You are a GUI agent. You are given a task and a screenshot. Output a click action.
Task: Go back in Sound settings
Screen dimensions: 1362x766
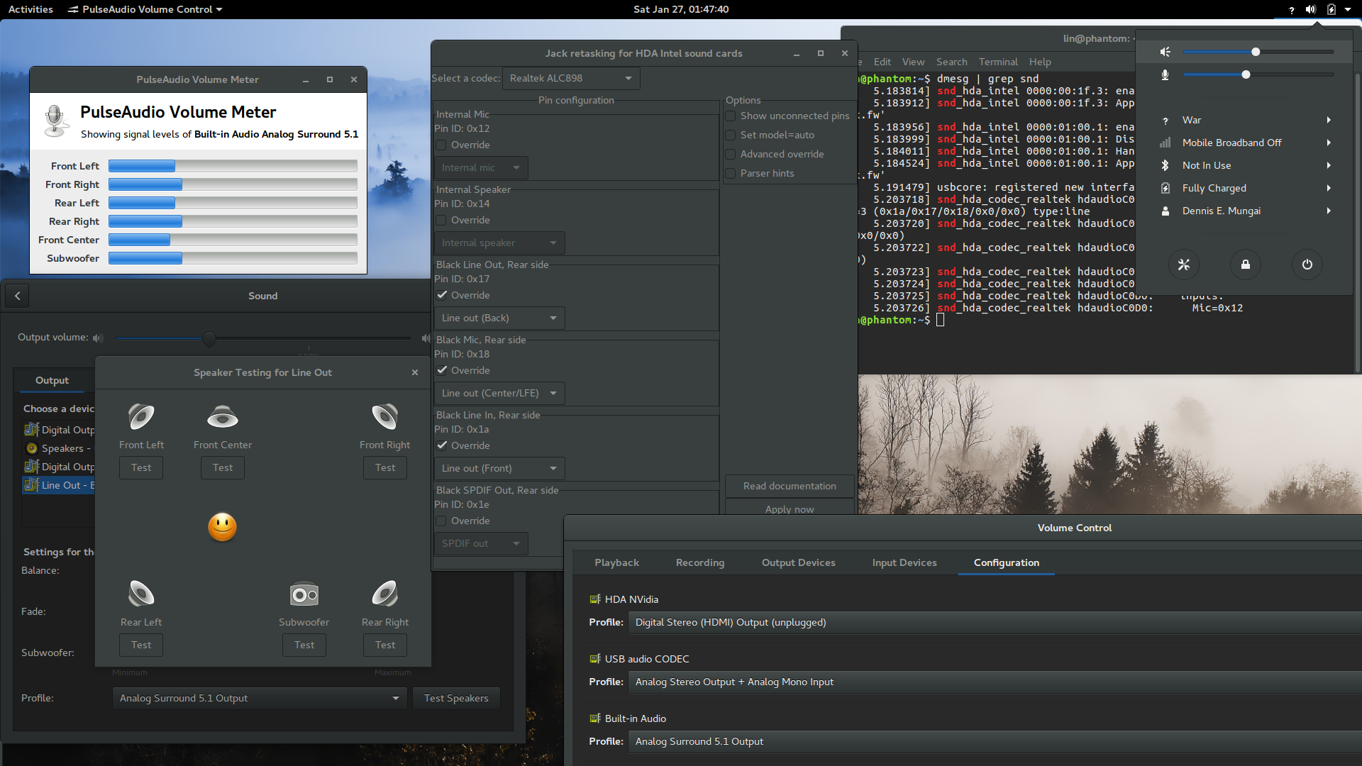click(x=18, y=296)
